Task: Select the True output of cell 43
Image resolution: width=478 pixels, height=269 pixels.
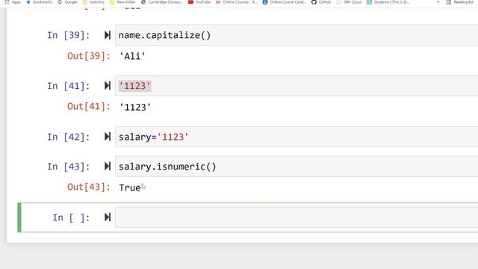Action: click(130, 188)
